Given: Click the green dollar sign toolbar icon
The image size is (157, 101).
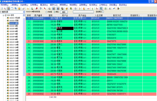Looking at the screenshot, I should click(92, 9).
